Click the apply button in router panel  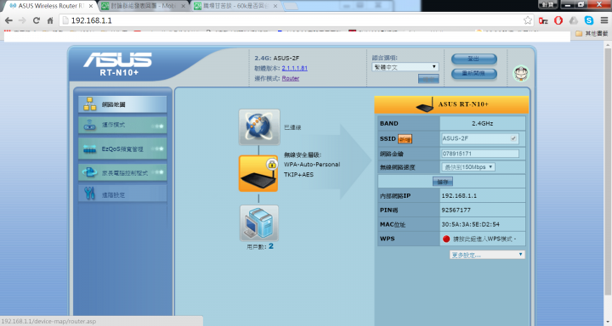[x=443, y=182]
